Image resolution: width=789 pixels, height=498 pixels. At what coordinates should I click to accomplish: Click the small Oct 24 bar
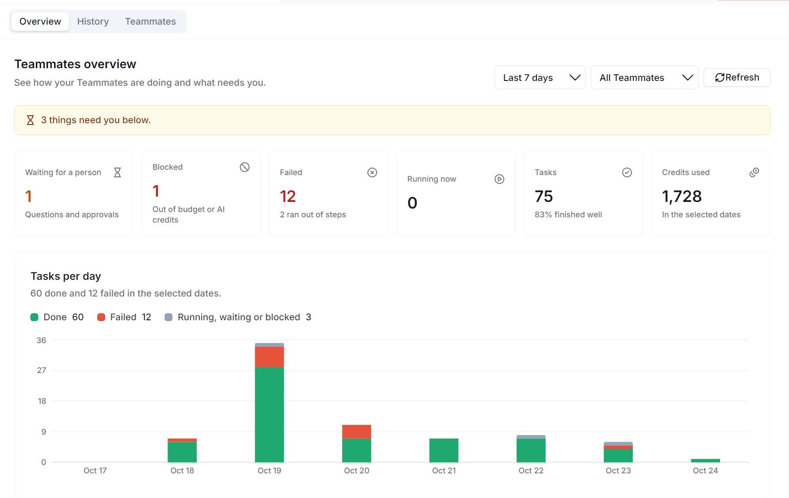point(705,461)
